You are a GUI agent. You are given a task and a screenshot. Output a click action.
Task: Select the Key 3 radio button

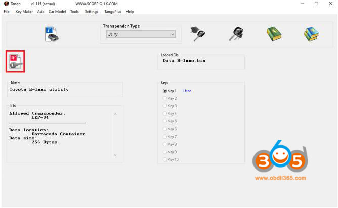click(165, 106)
